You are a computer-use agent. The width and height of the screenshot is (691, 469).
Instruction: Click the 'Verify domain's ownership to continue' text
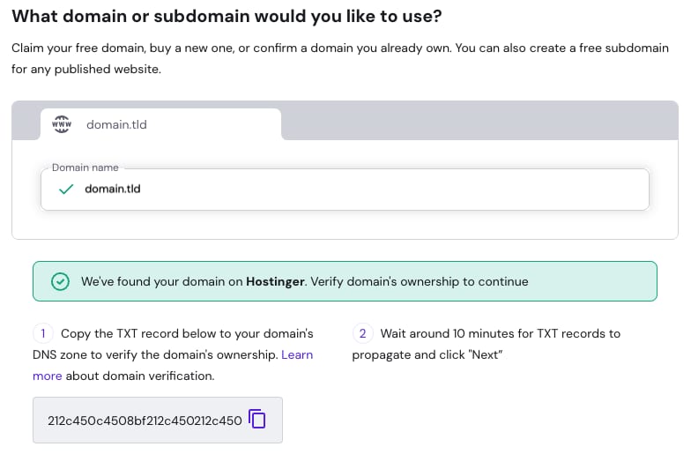click(420, 282)
